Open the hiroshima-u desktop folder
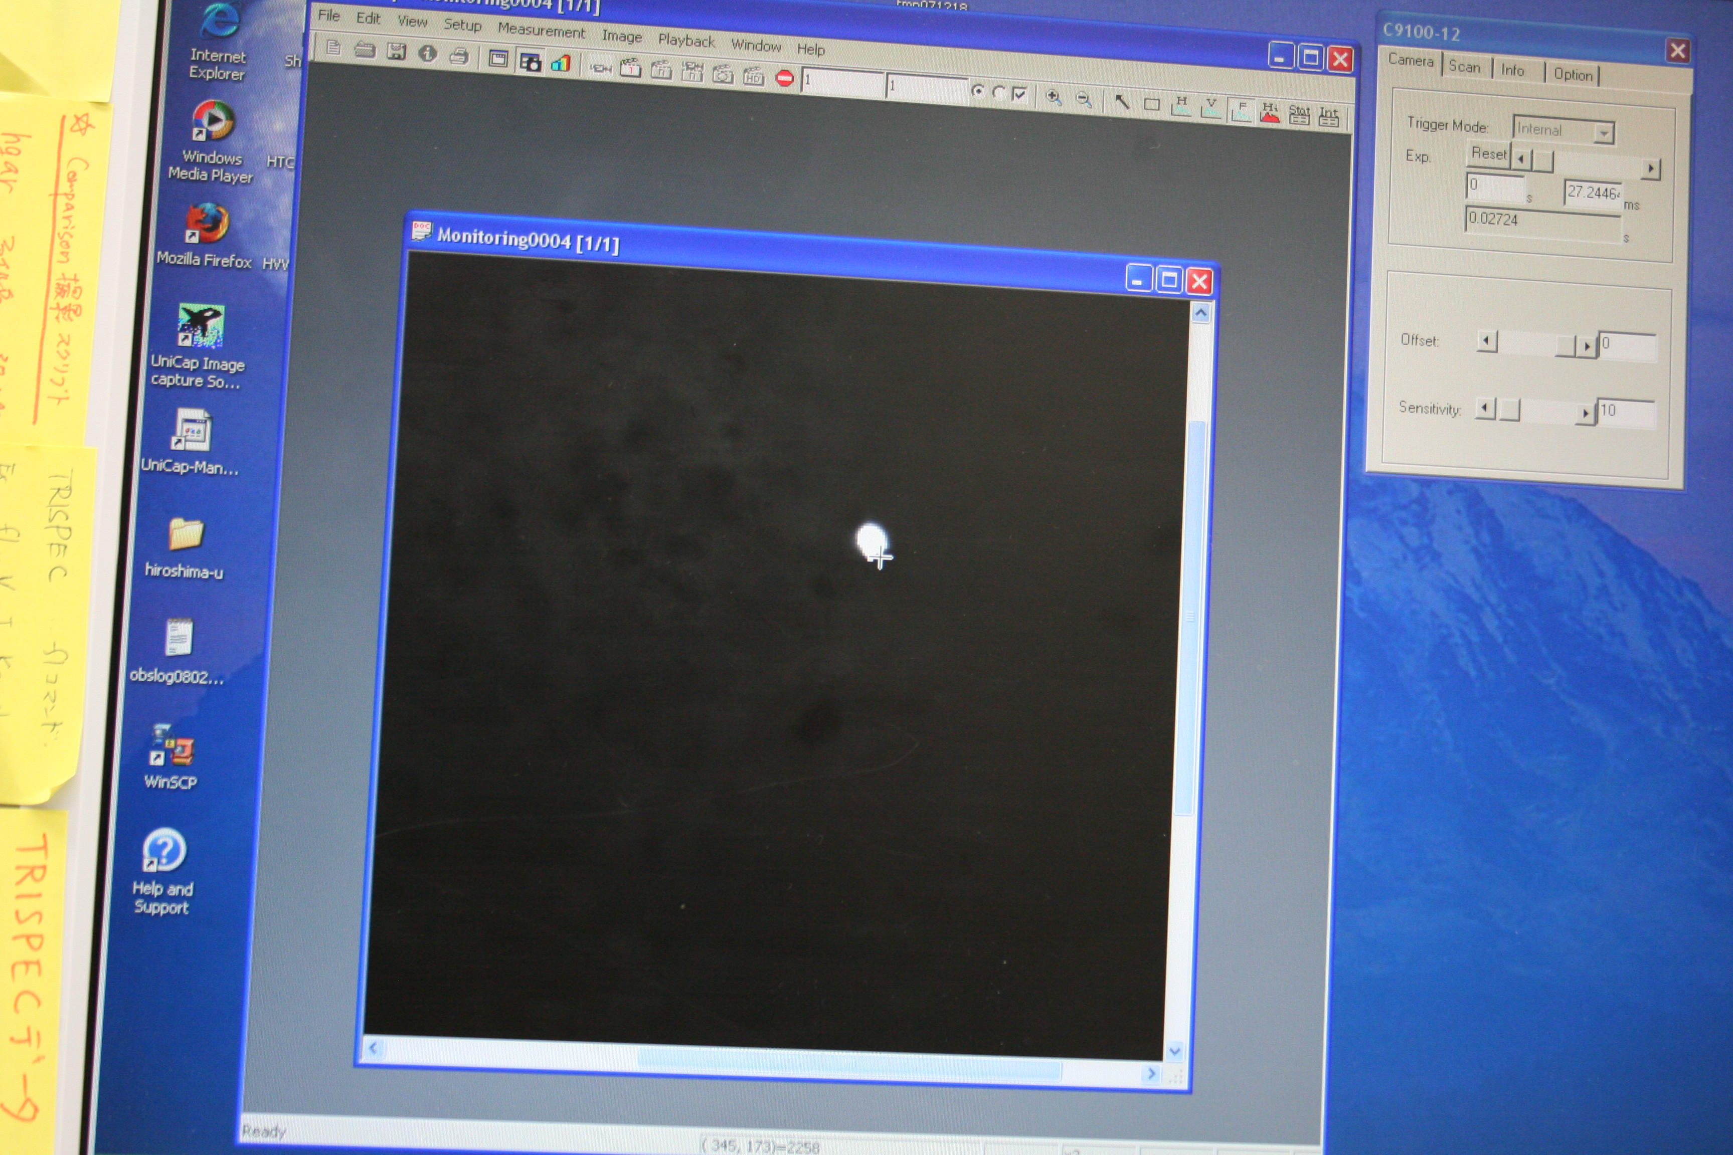 (x=184, y=548)
